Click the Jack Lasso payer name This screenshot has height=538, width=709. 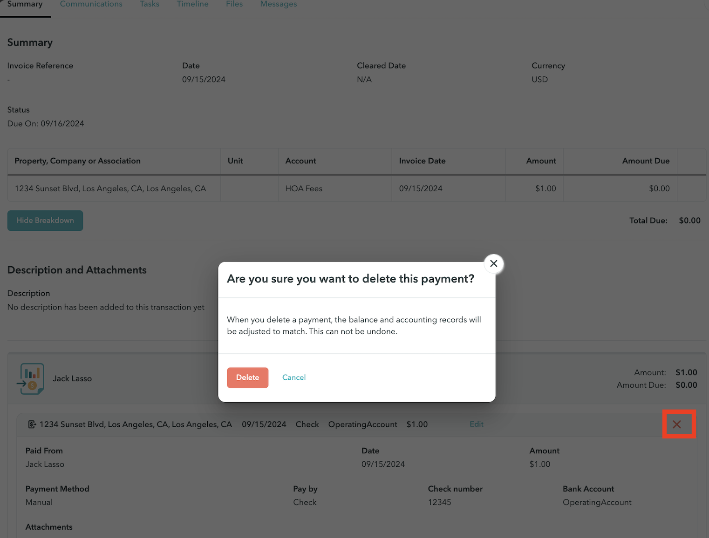coord(72,379)
